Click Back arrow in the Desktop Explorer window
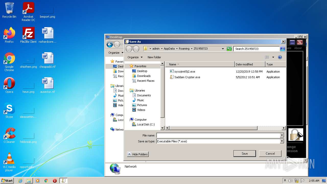This screenshot has width=327, height=184. [x=110, y=44]
